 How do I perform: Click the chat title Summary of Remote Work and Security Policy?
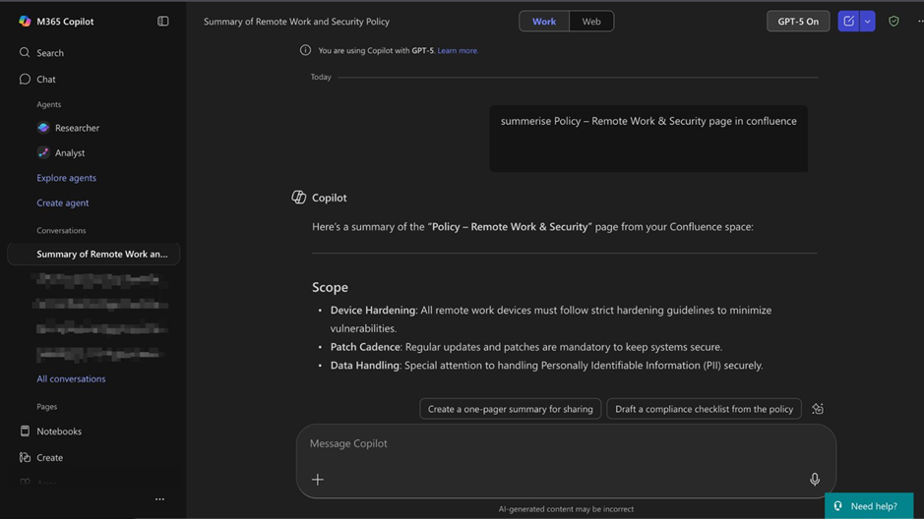pyautogui.click(x=296, y=22)
